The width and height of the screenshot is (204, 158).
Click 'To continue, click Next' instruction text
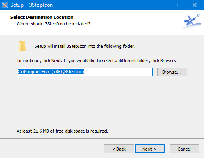pyautogui.click(x=96, y=61)
